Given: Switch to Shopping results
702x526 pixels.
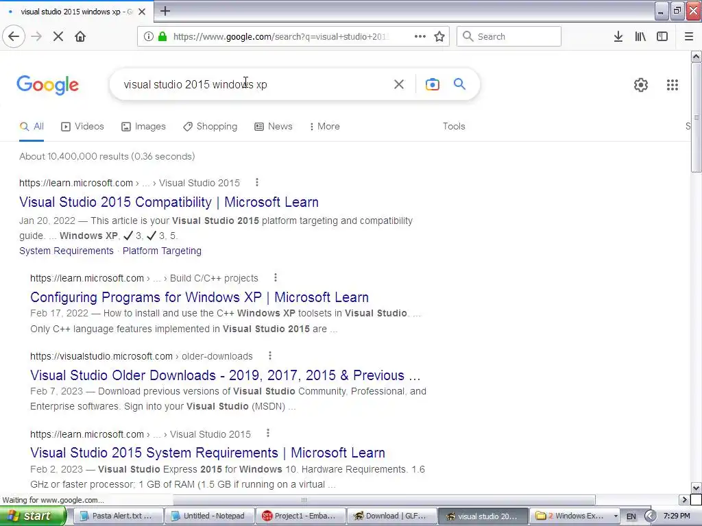Looking at the screenshot, I should pyautogui.click(x=210, y=127).
